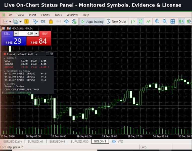Collapse the SYMBOLS section

(x=10, y=58)
